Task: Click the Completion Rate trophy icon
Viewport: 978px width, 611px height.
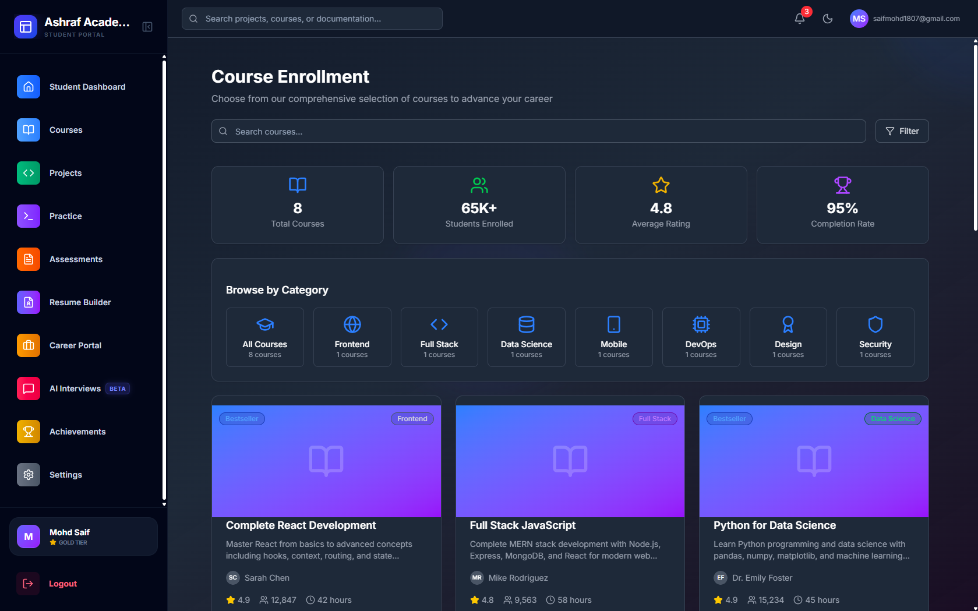Action: tap(843, 185)
